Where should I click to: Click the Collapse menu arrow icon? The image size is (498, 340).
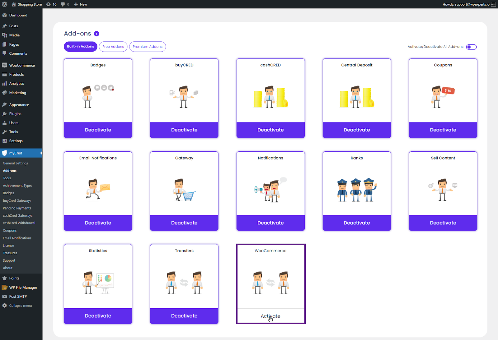click(5, 306)
